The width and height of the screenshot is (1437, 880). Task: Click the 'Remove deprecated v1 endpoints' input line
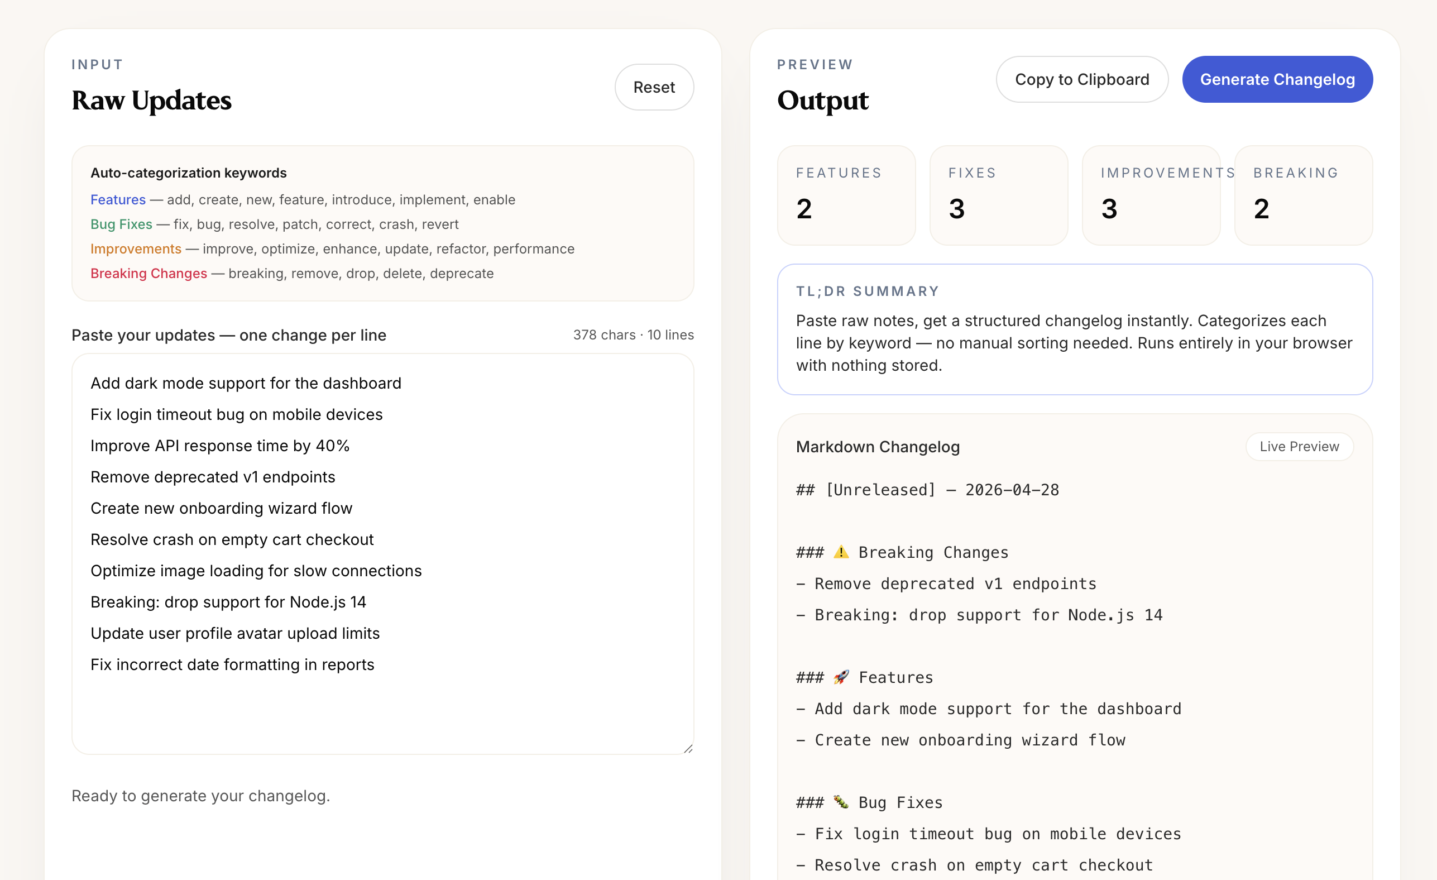tap(213, 477)
